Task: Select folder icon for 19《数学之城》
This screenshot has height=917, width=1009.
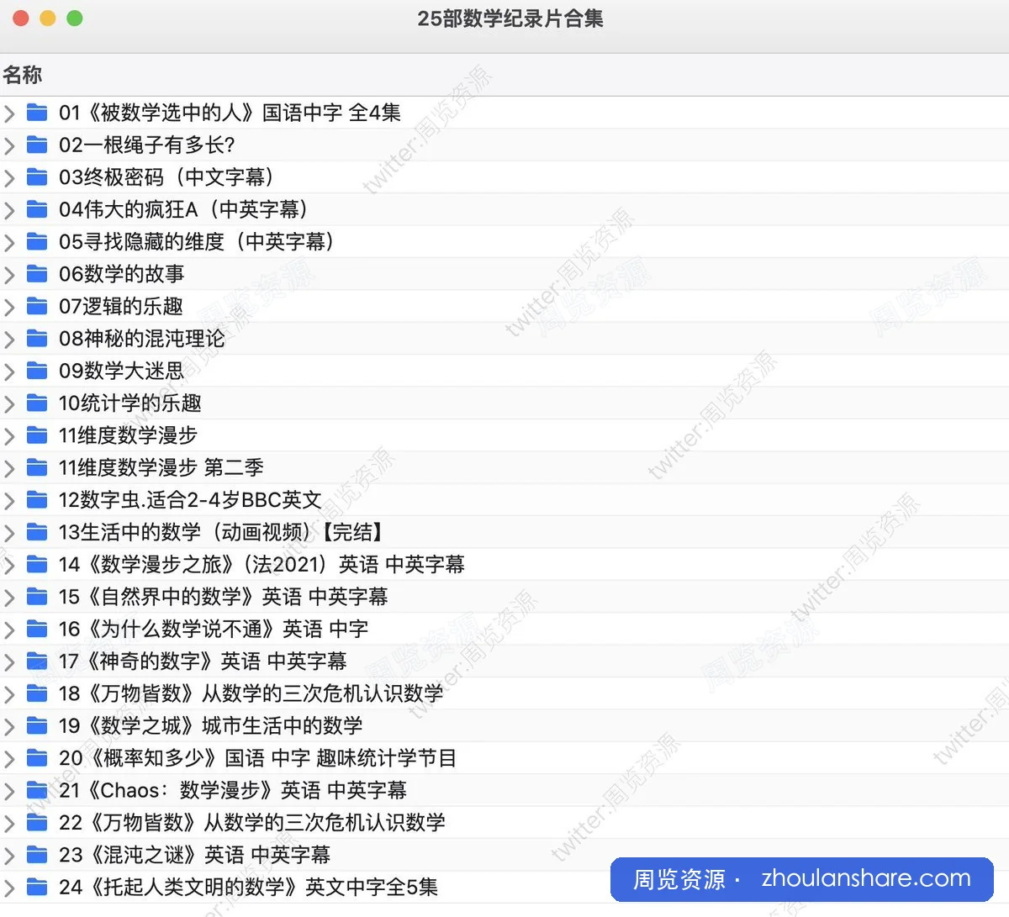Action: 37,725
